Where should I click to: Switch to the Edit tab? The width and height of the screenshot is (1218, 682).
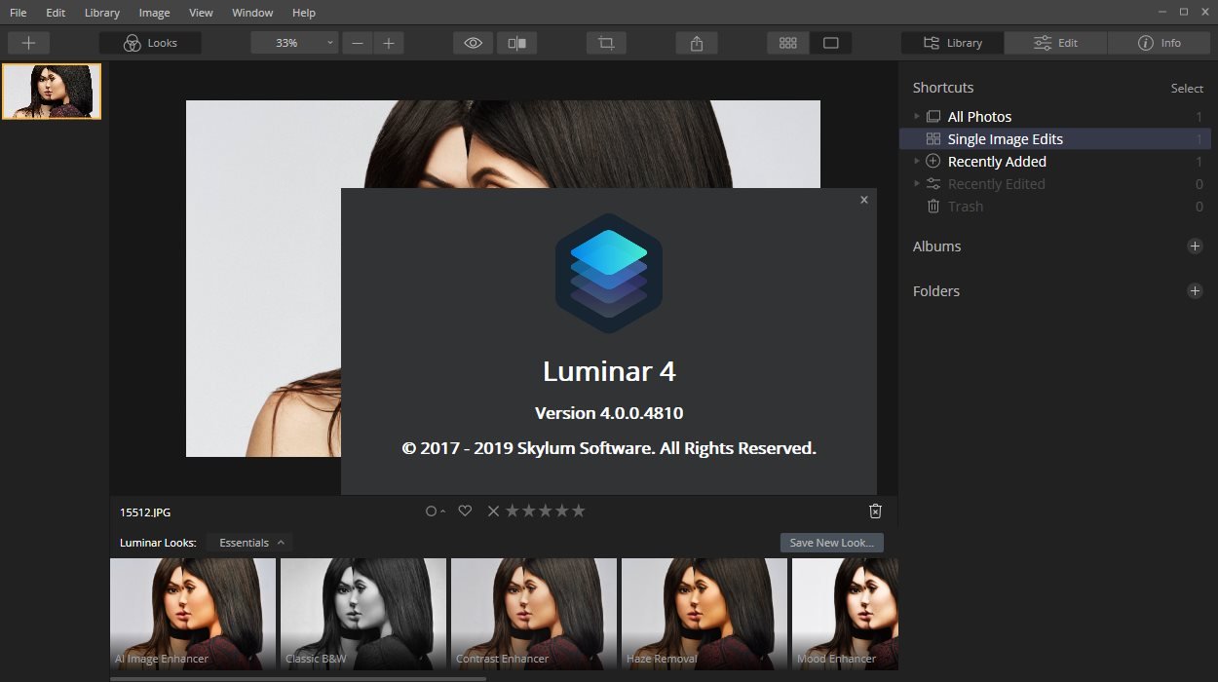pos(1055,43)
